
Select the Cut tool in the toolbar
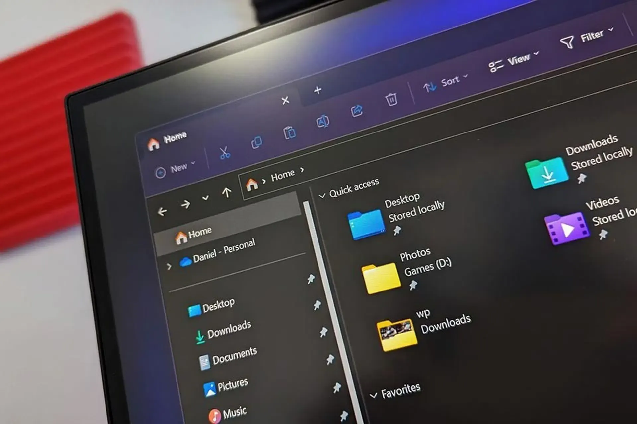225,152
